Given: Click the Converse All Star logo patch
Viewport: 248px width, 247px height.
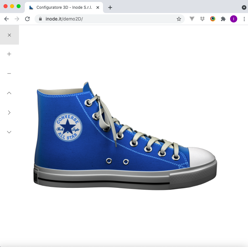Looking at the screenshot, I should (x=68, y=127).
